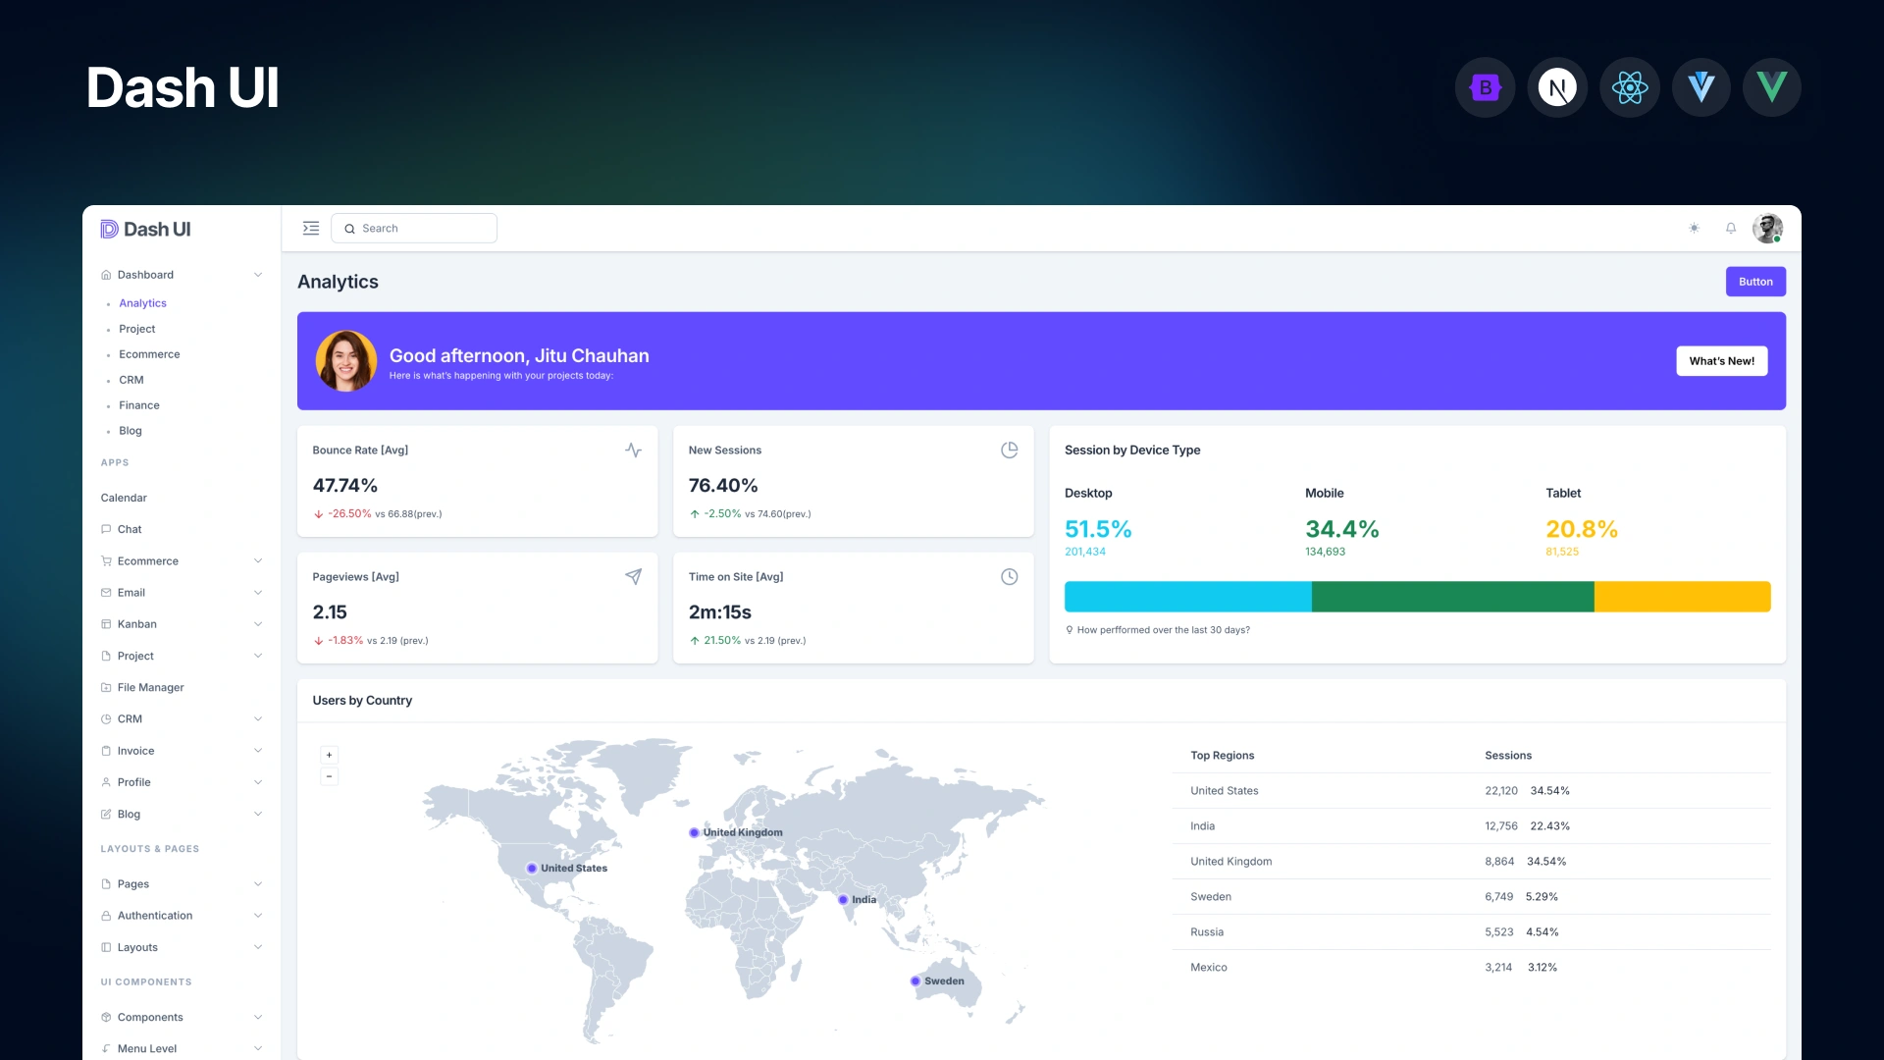
Task: Click the What's New button
Action: click(1721, 361)
